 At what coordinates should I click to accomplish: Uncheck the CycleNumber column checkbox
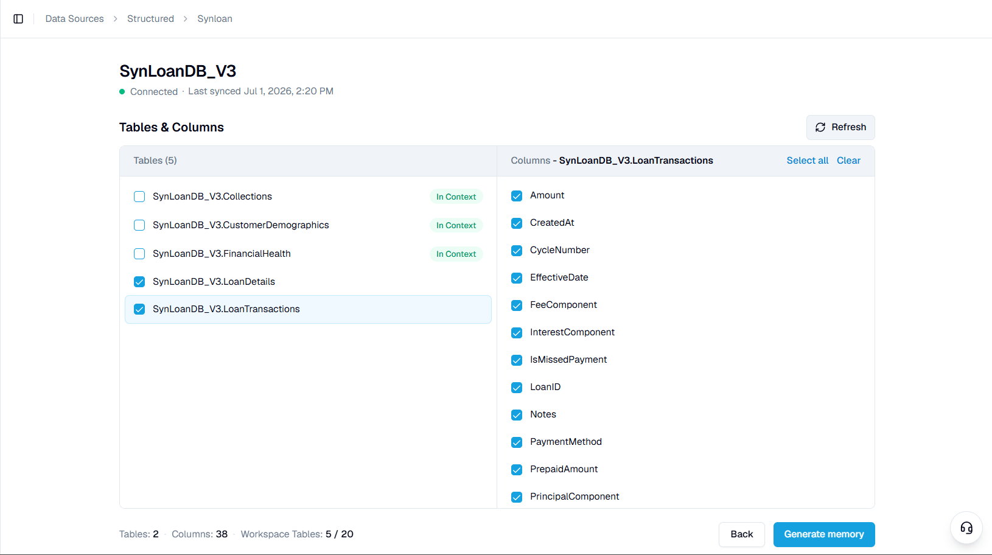[517, 251]
